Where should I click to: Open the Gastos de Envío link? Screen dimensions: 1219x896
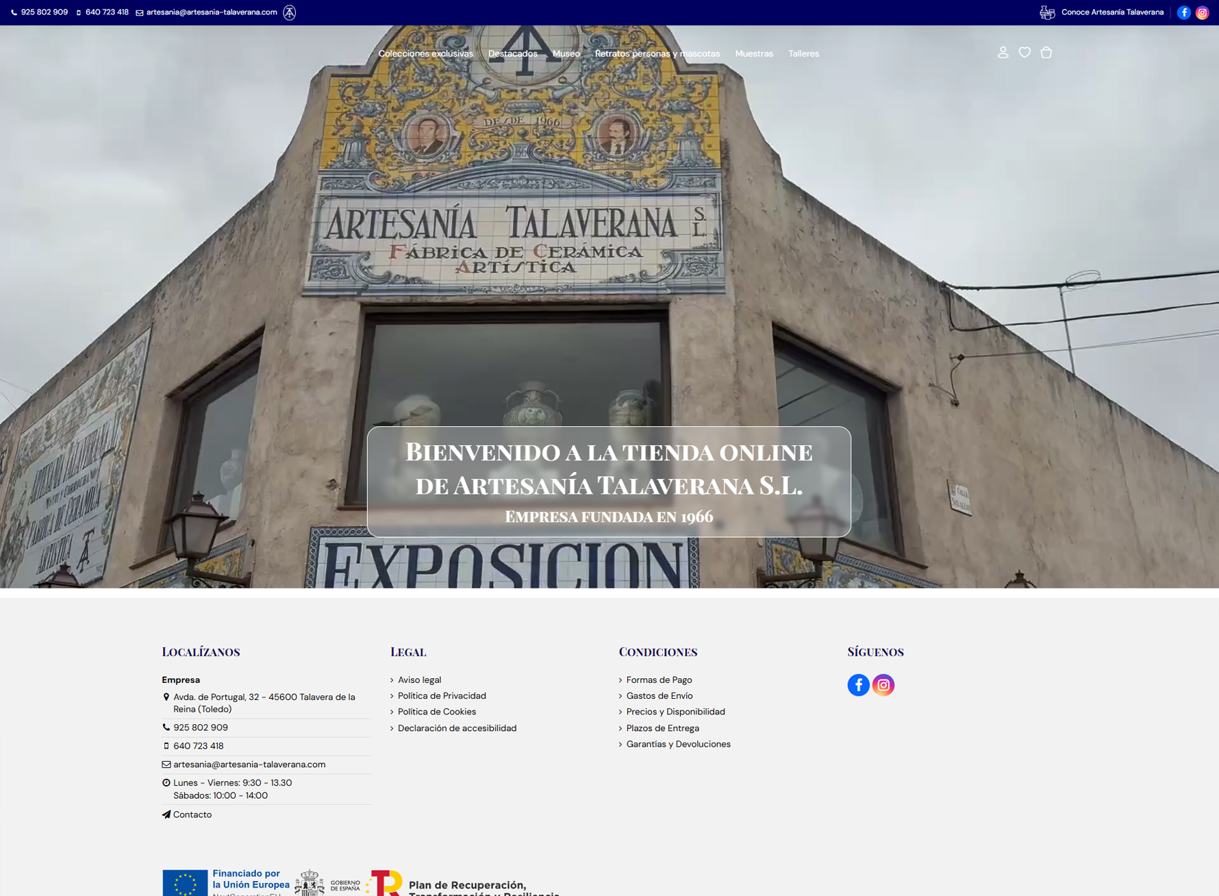pos(659,696)
